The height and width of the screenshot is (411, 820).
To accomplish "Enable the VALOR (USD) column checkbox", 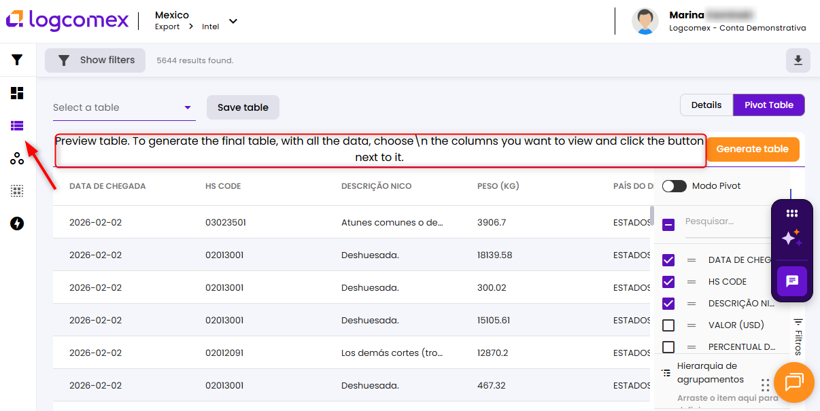I will pos(668,325).
